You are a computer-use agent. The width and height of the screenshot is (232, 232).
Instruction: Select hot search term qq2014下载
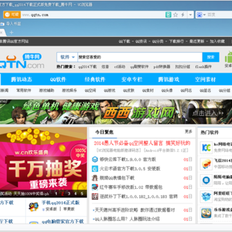(88, 67)
